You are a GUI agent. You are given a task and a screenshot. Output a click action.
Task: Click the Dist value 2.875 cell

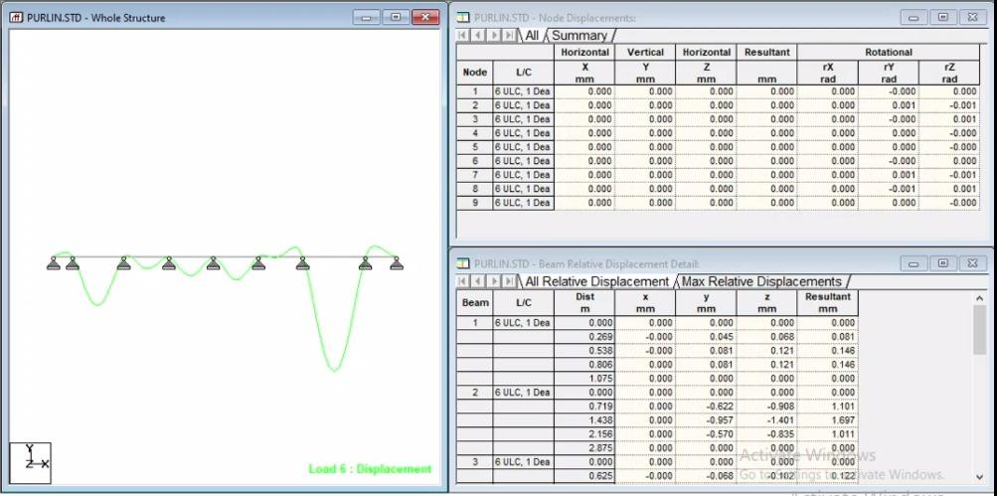click(x=584, y=448)
